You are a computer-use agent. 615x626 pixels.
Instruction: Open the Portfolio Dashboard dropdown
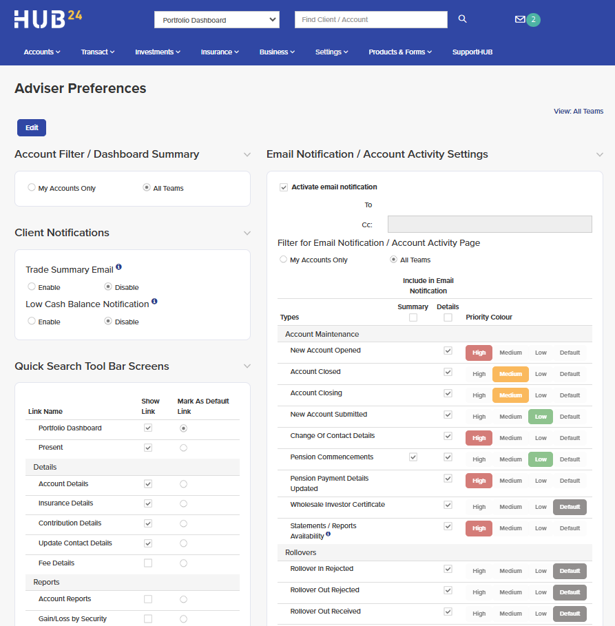pyautogui.click(x=217, y=20)
